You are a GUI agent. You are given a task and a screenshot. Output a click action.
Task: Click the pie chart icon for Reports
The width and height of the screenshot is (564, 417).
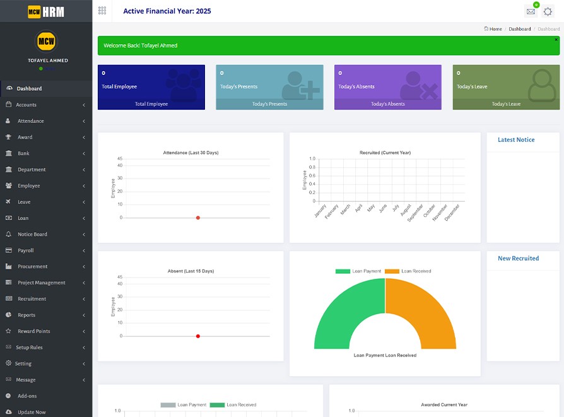pos(8,315)
